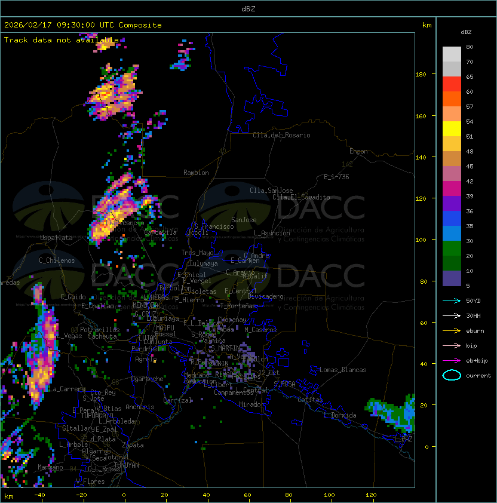Screen dimensions: 497x503
Task: Pick the red swatch in dBZ scale
Action: (x=452, y=84)
